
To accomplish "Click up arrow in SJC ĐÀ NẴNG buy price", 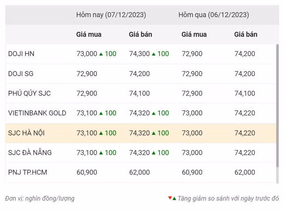I will tap(101, 153).
